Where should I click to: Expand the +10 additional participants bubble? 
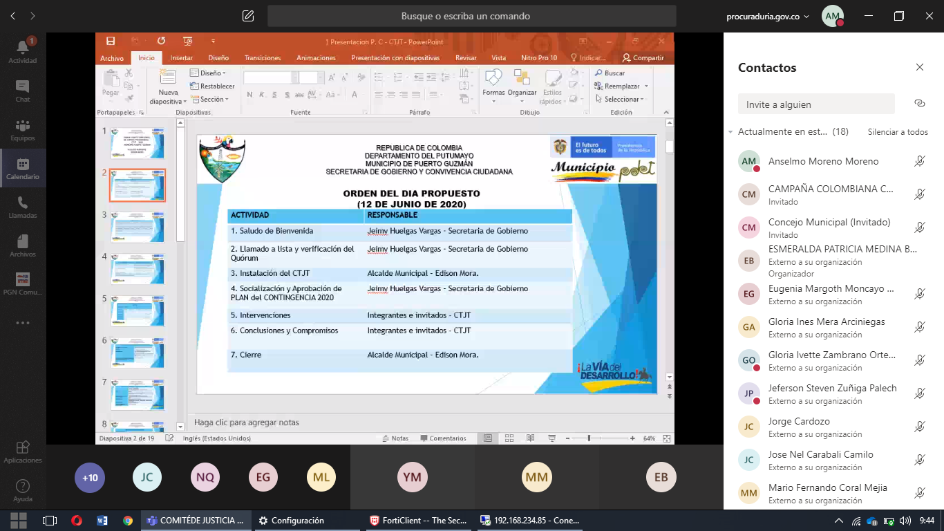tap(90, 478)
